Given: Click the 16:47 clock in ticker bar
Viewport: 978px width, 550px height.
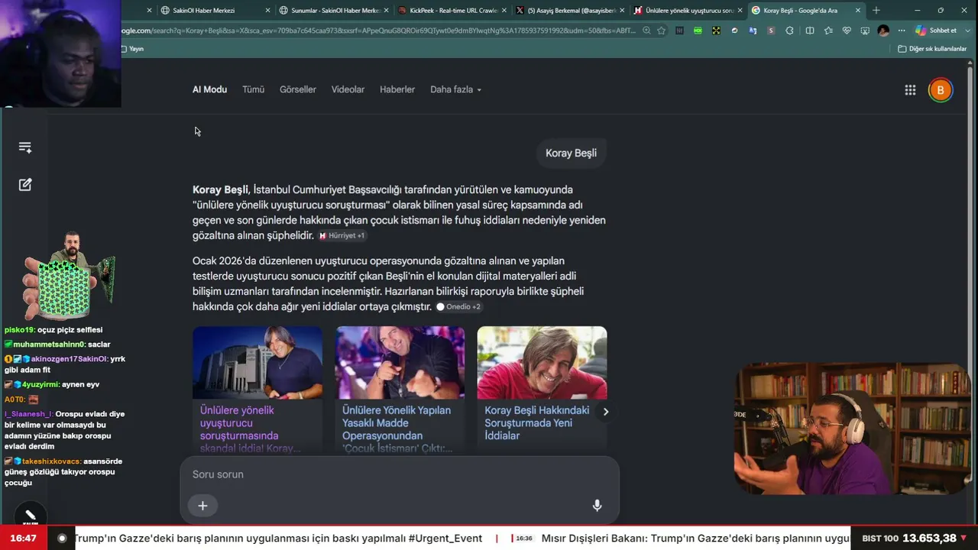Looking at the screenshot, I should pos(23,539).
